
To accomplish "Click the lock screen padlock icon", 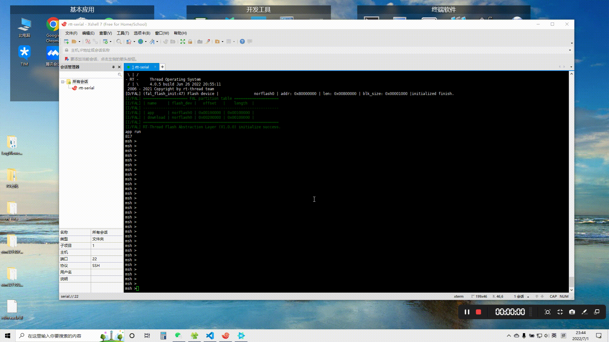I will (190, 41).
